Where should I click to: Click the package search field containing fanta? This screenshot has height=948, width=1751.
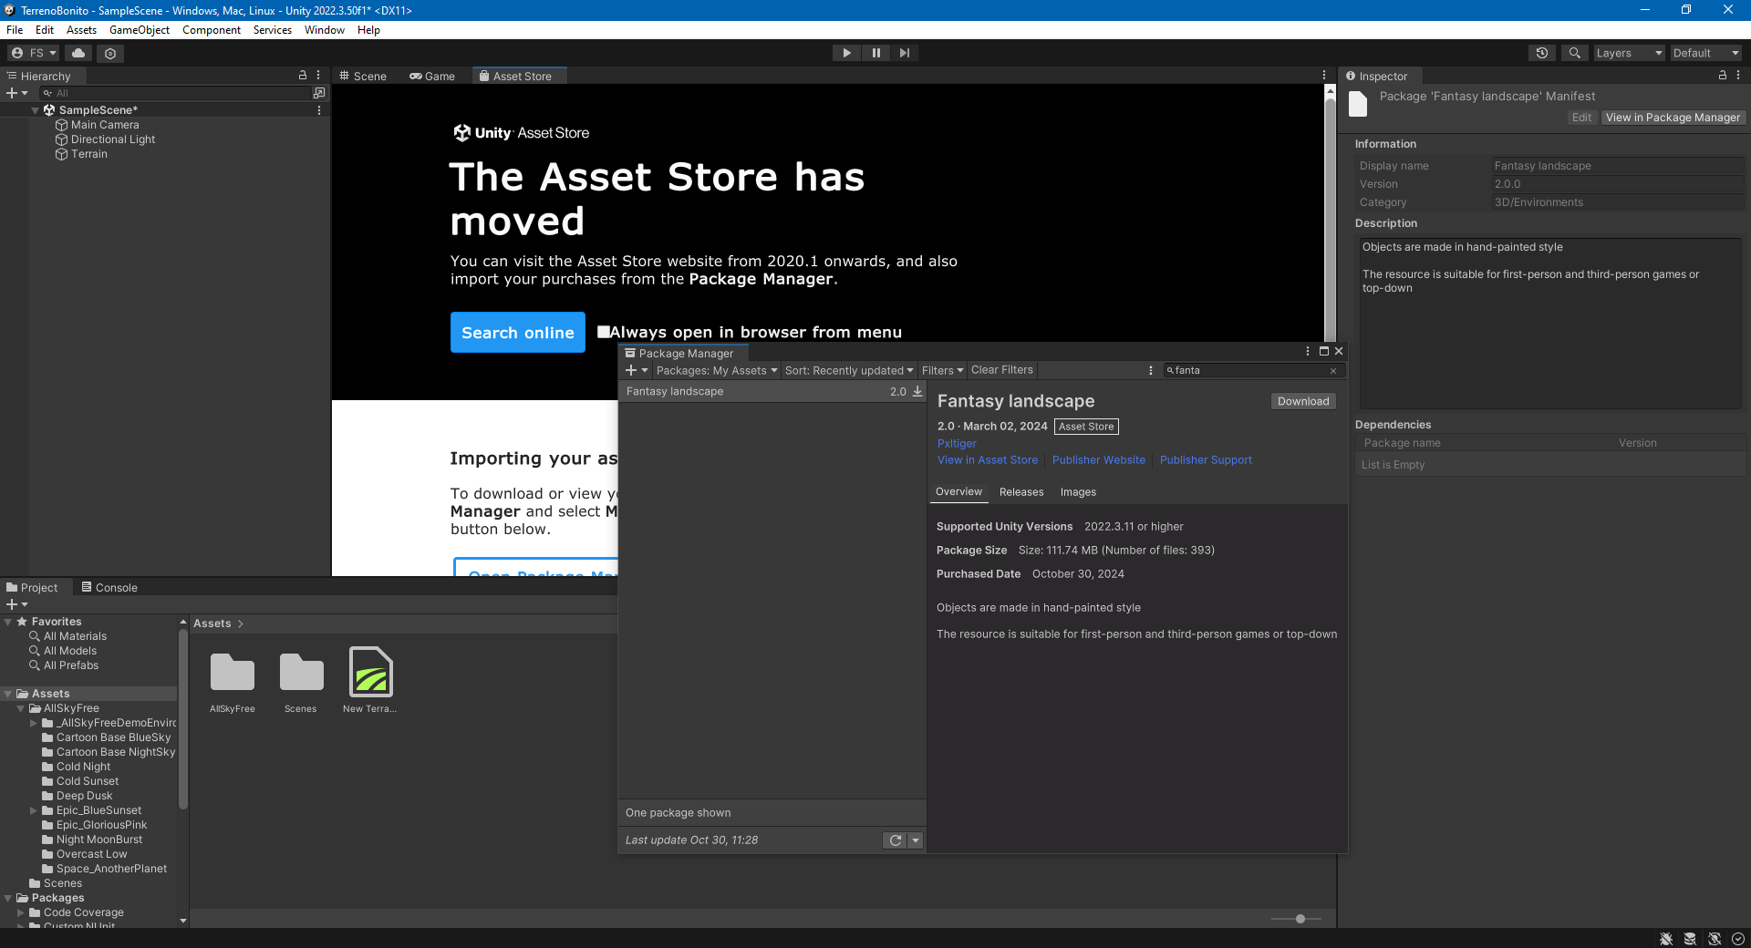click(x=1248, y=370)
